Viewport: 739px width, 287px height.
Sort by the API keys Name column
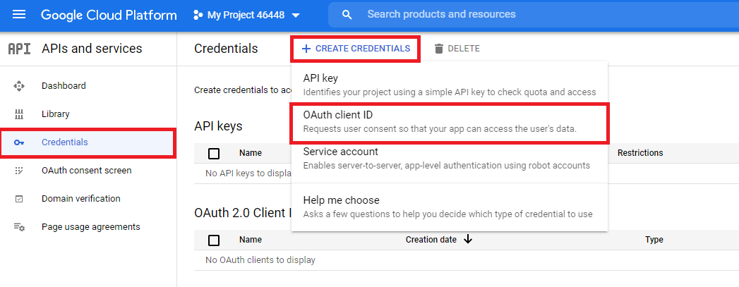point(251,153)
